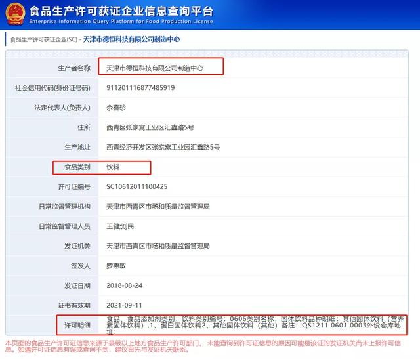Select credit code 911201116877485919
Image resolution: width=420 pixels, height=359 pixels.
click(x=140, y=88)
